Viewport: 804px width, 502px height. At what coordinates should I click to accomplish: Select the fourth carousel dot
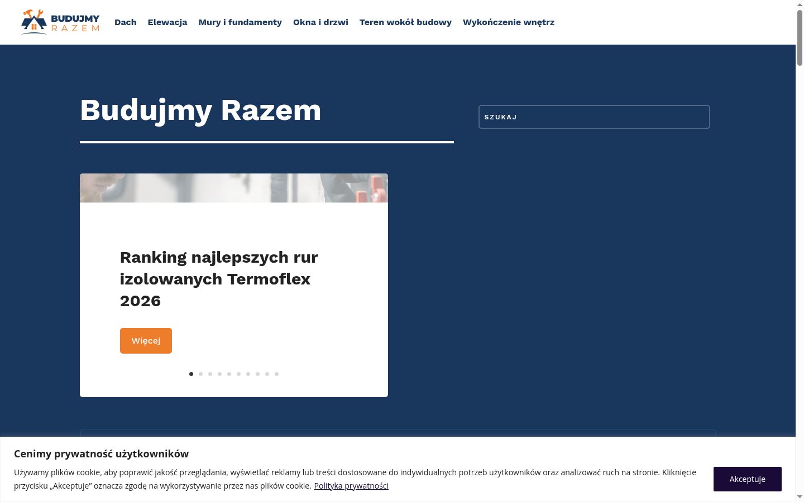[x=219, y=374]
